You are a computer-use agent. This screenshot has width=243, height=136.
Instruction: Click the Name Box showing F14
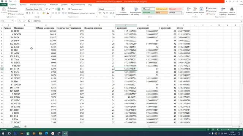coord(7,21)
